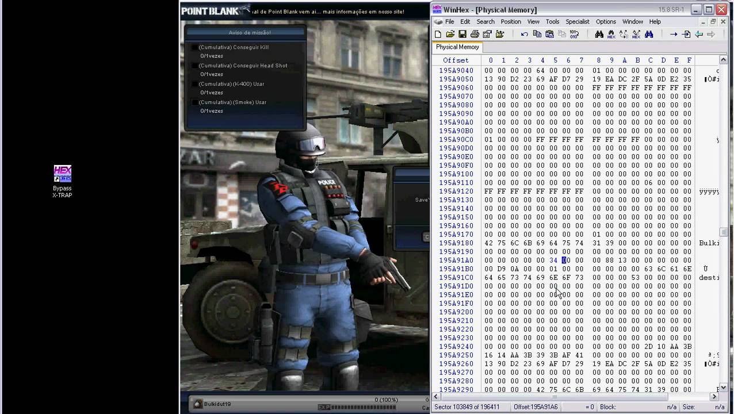Toggle the (K-400) Usar mission checkbox

click(194, 84)
